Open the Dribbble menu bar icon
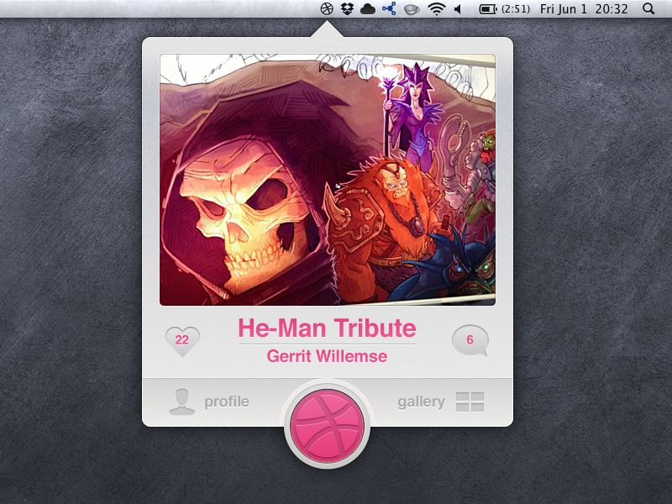 tap(327, 9)
